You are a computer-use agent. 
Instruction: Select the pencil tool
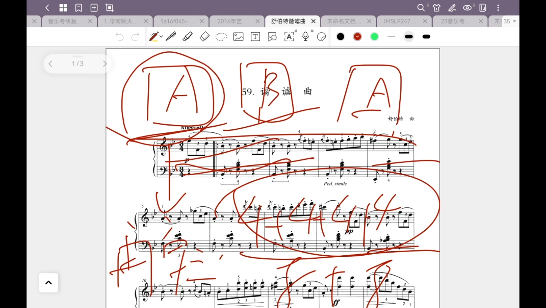171,36
